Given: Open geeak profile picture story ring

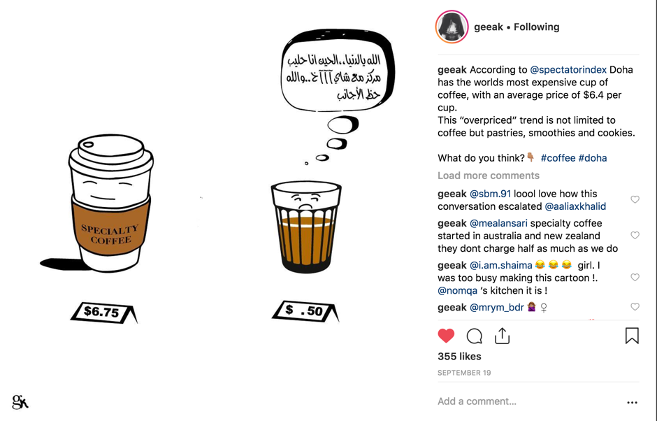Looking at the screenshot, I should coord(452,27).
